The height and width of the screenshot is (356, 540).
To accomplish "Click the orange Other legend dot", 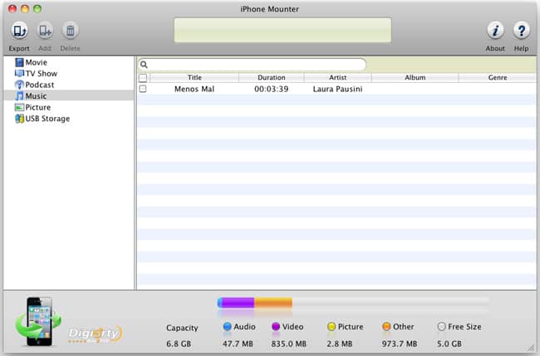I will pos(386,326).
